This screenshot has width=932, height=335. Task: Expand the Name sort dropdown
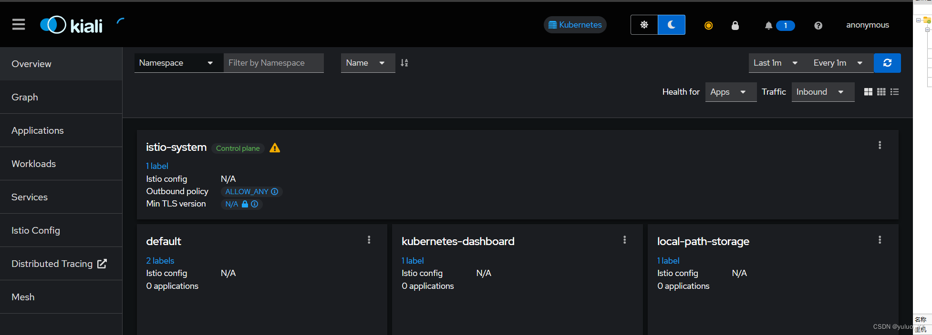(x=368, y=63)
